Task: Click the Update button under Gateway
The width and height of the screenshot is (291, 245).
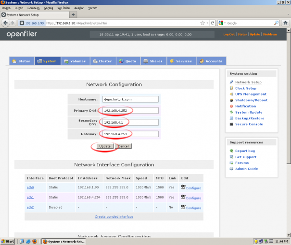Action: pos(105,146)
